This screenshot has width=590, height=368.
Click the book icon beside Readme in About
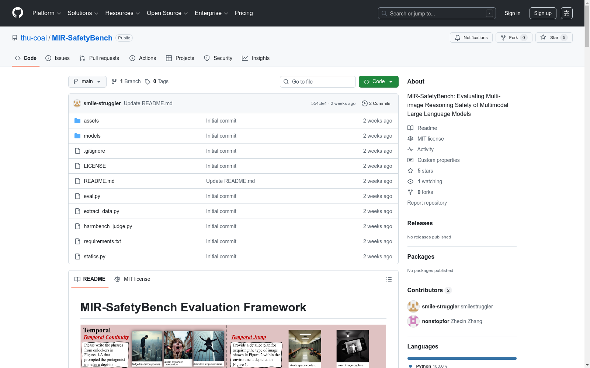(410, 128)
